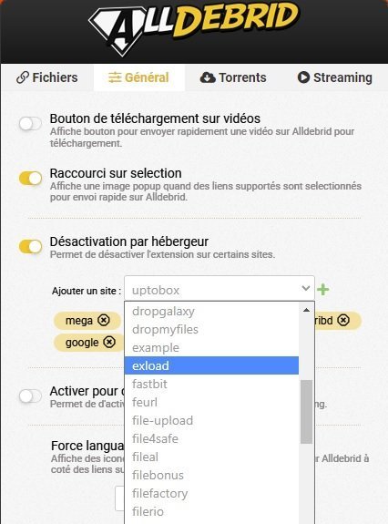
Task: Enable Bouton de téléchargement sur vidéos toggle
Action: (30, 124)
